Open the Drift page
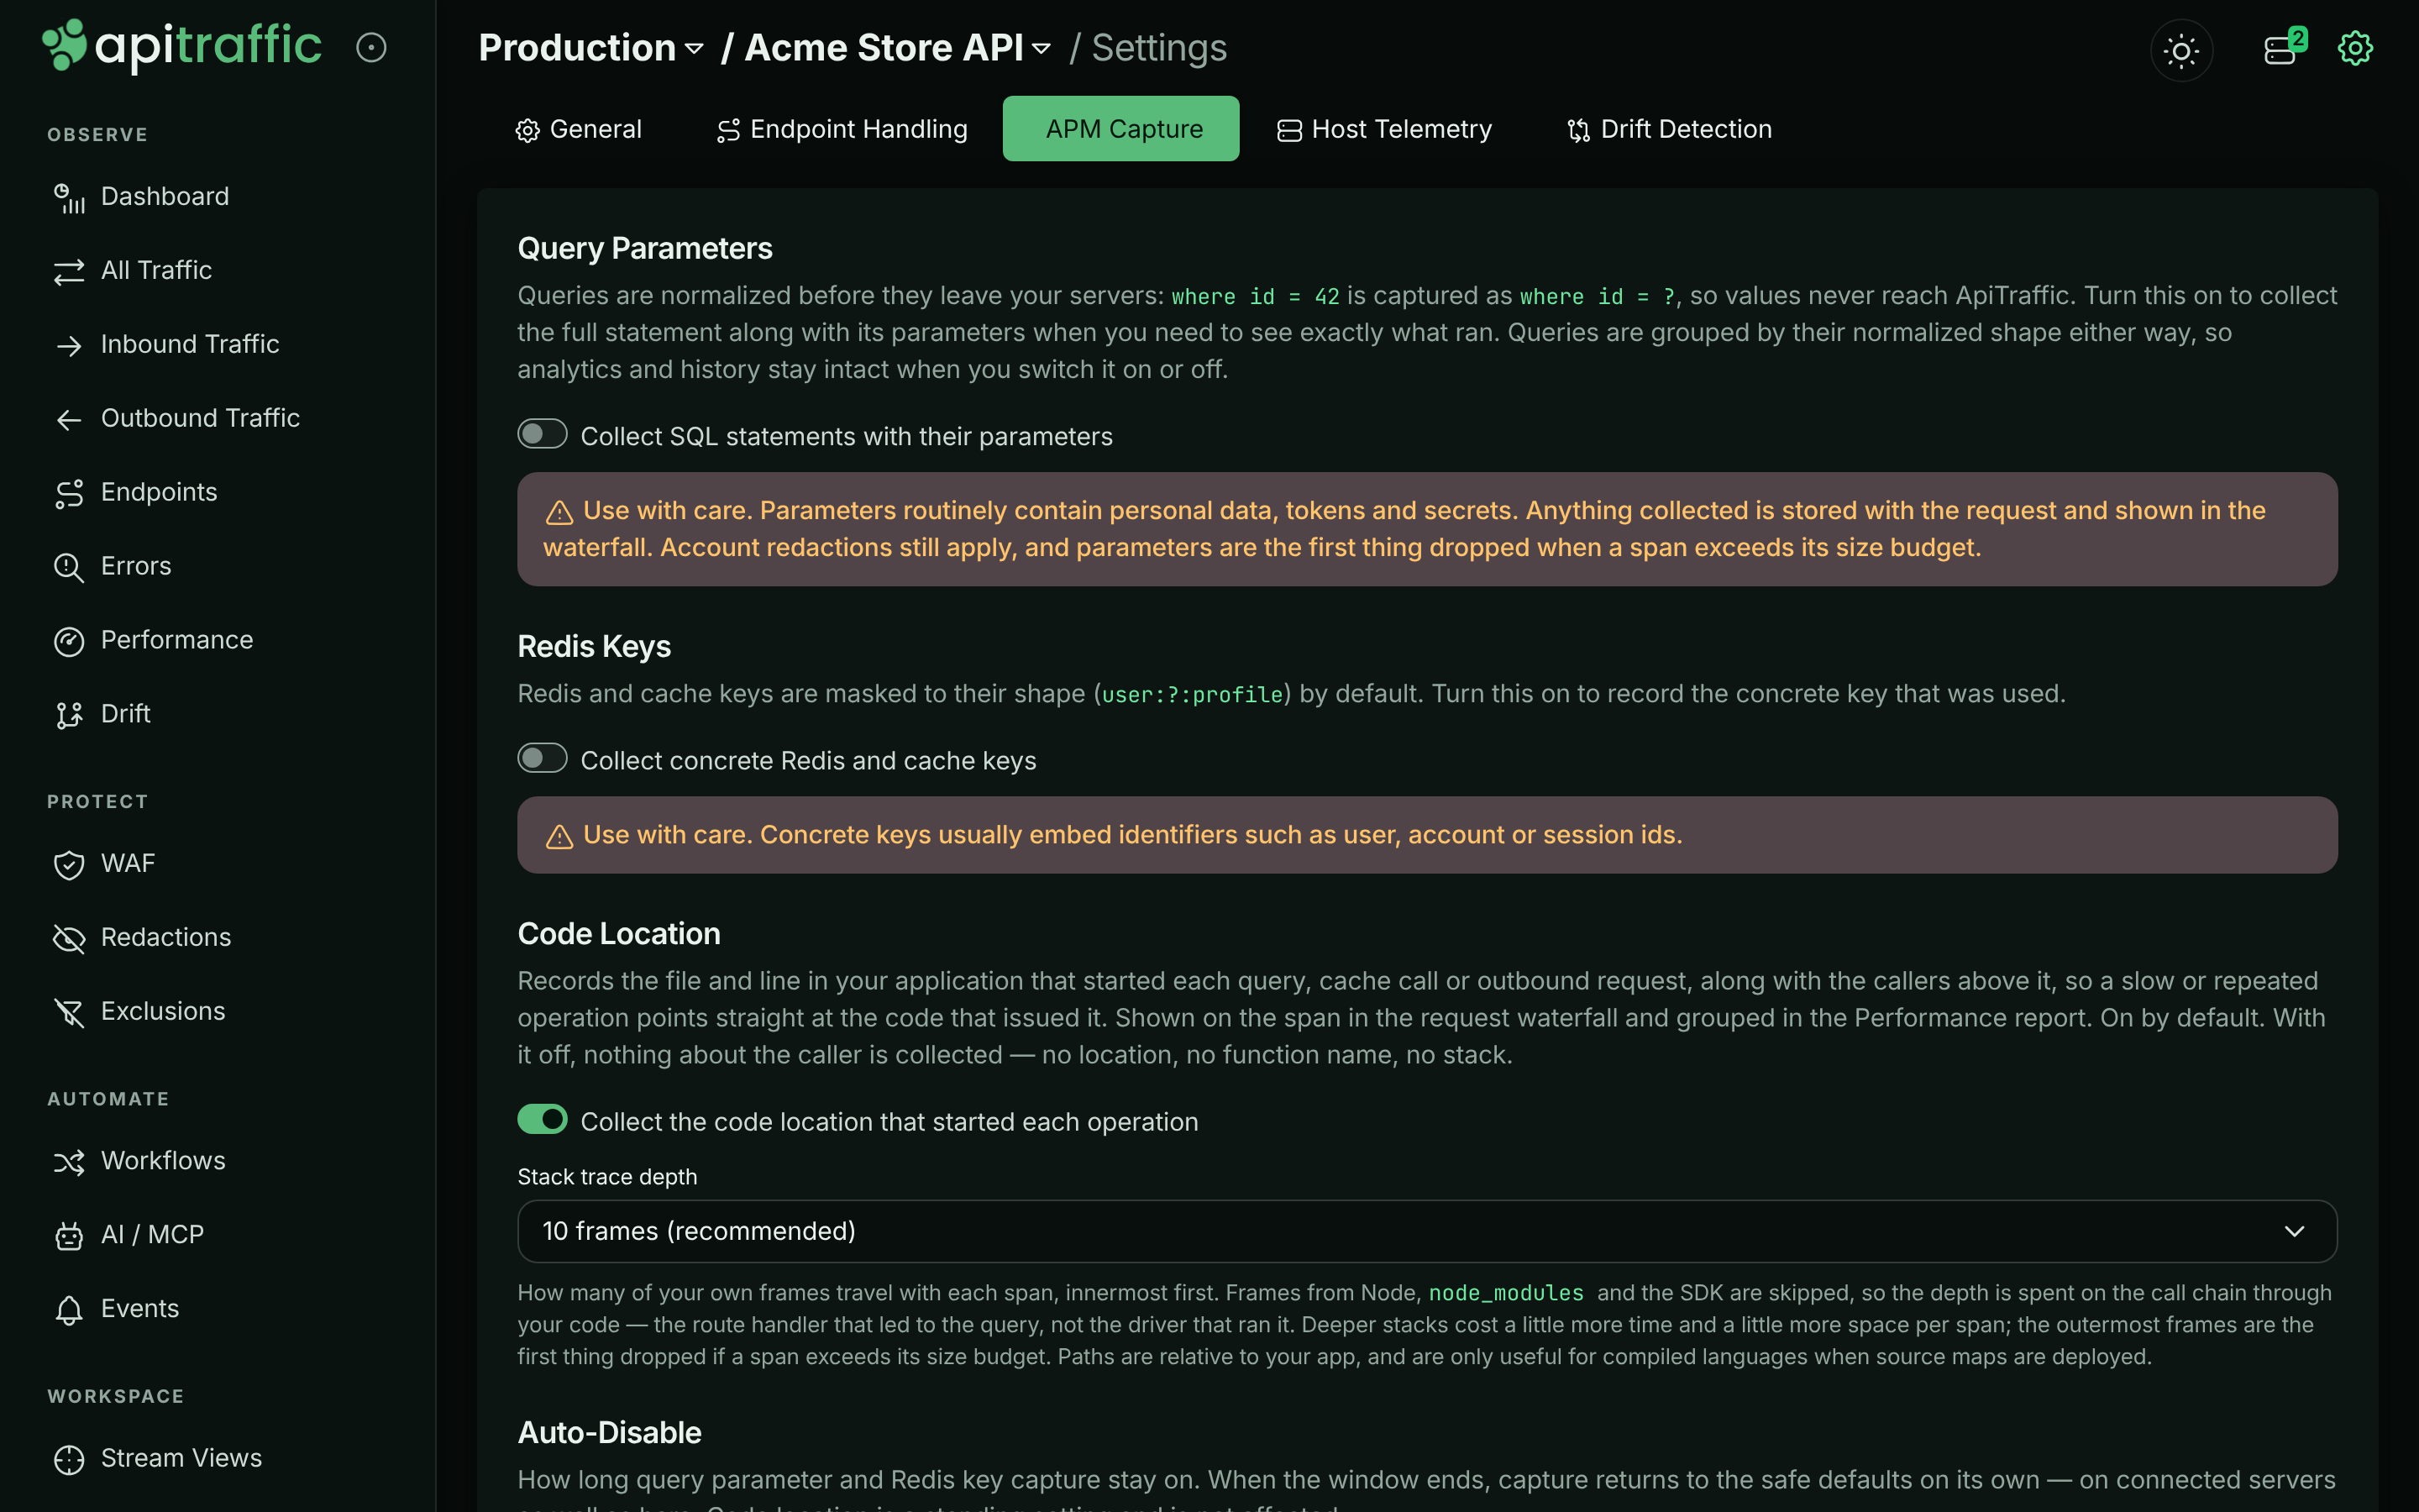Image resolution: width=2419 pixels, height=1512 pixels. tap(102, 715)
